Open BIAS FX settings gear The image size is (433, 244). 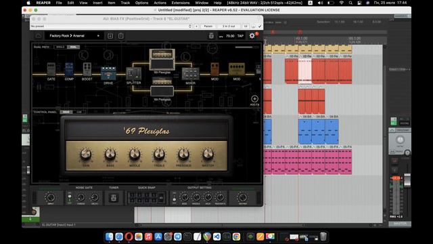pyautogui.click(x=252, y=36)
